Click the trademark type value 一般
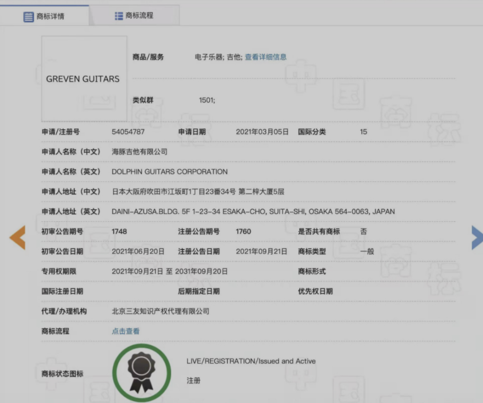This screenshot has width=483, height=403. (367, 252)
